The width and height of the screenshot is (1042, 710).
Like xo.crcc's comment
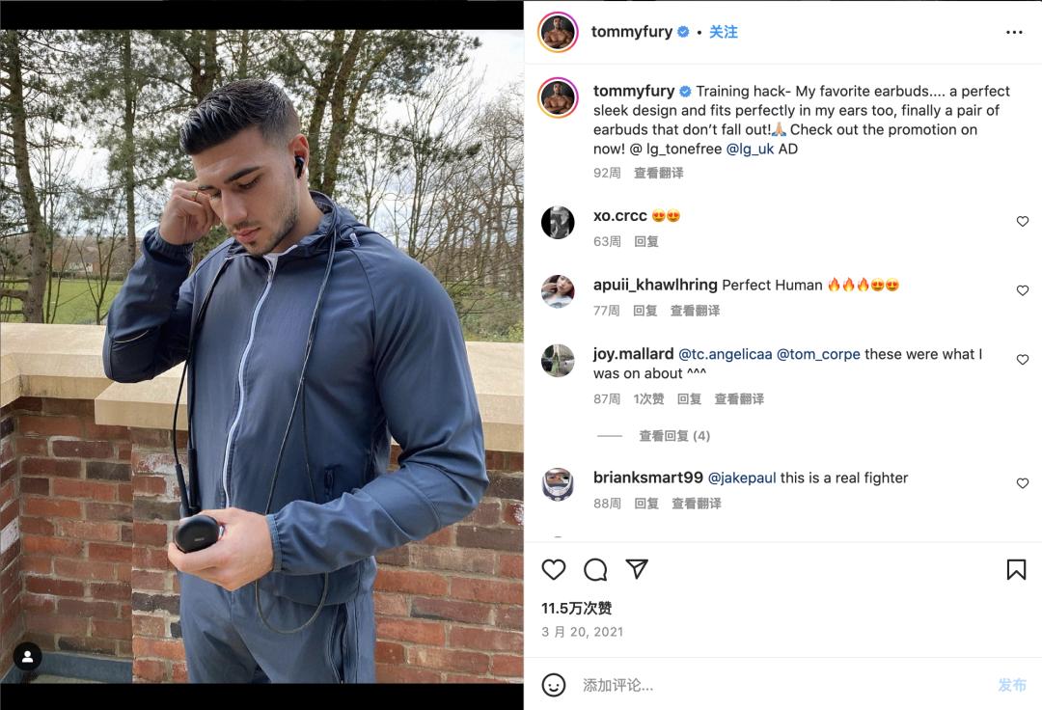click(x=1023, y=221)
